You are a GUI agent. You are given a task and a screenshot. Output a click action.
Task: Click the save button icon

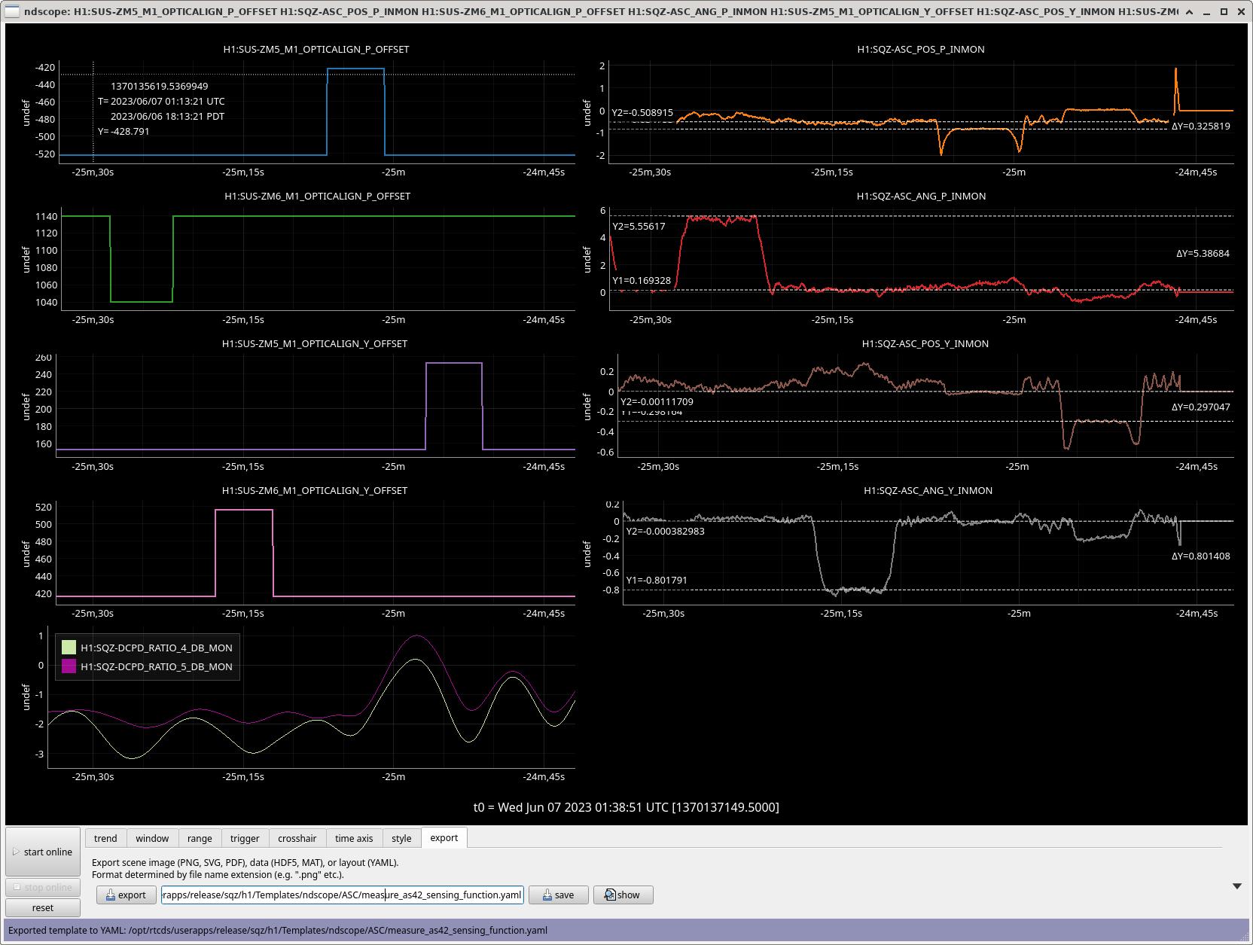[x=547, y=895]
